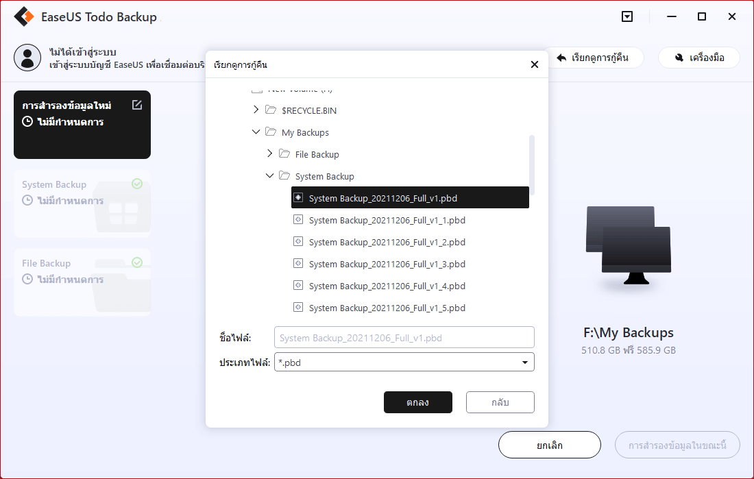
Task: Click the ตกลง (OK) button
Action: 418,402
